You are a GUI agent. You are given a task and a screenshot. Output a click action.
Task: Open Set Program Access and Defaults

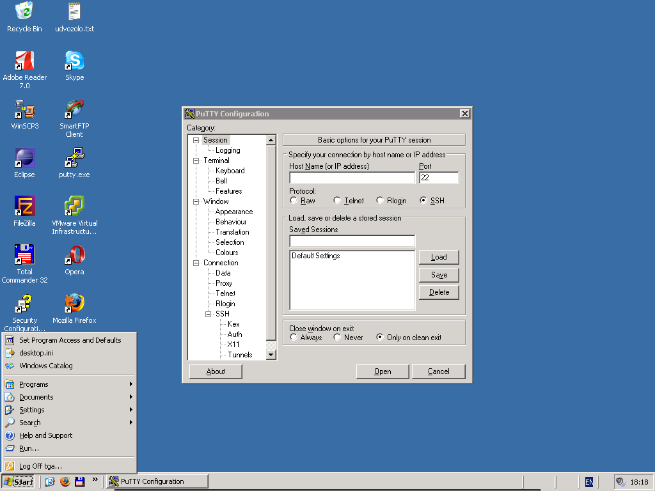(x=69, y=340)
